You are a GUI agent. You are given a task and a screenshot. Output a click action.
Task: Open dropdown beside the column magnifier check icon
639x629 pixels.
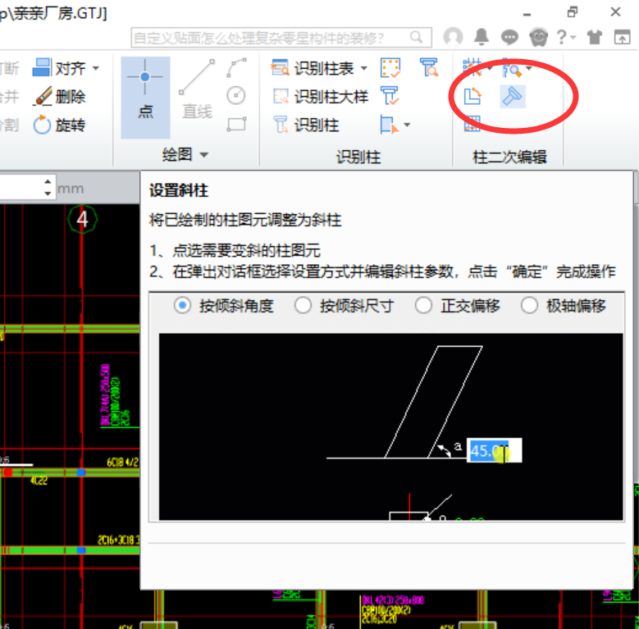point(528,68)
